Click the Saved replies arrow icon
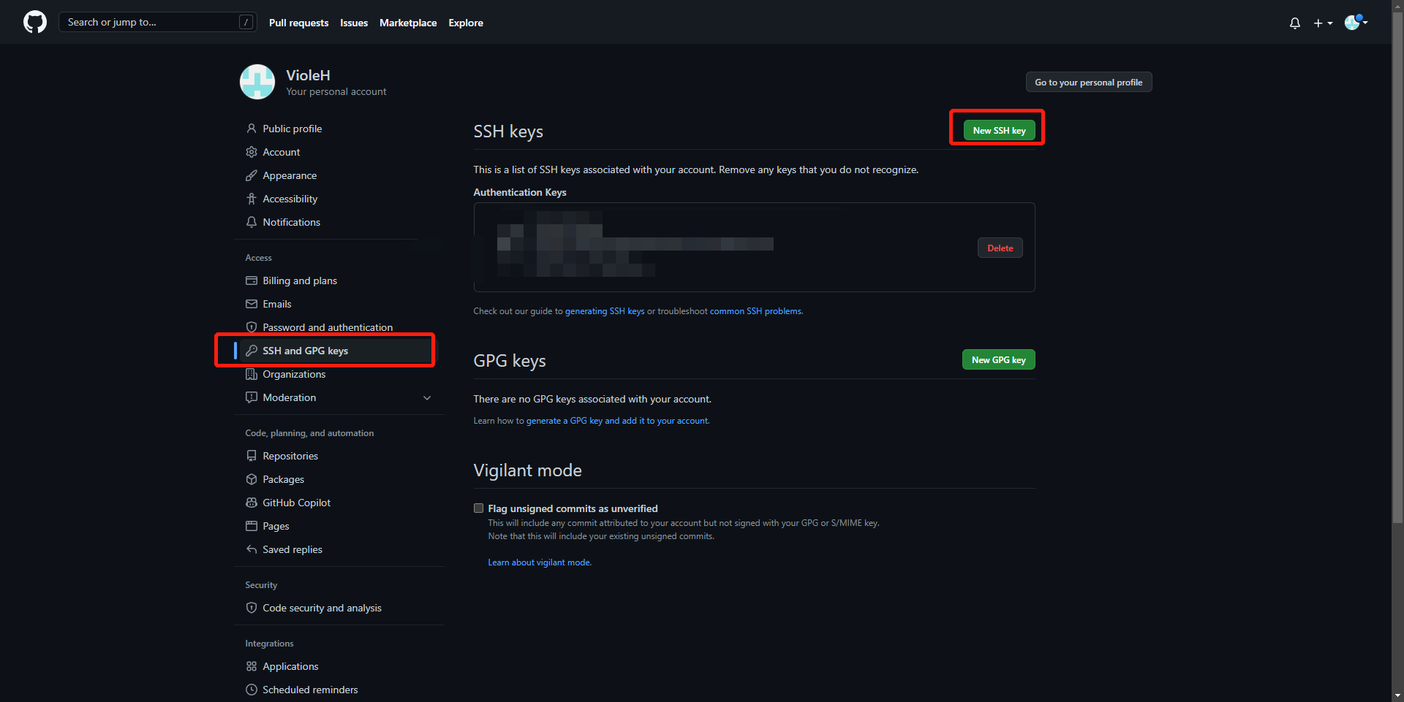The width and height of the screenshot is (1404, 702). 252,549
